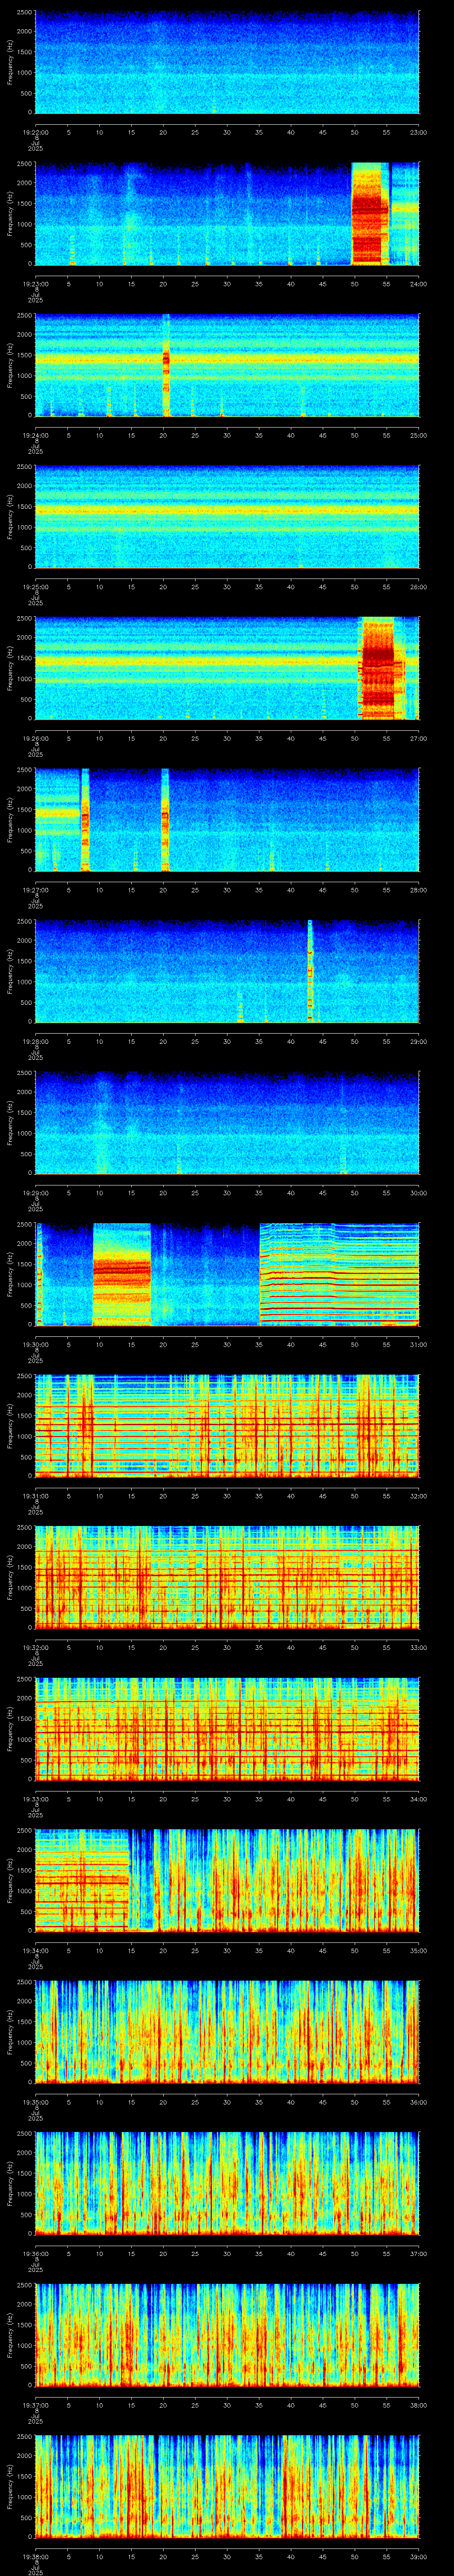Click the harmonic line region after 35 seconds in the 19:30:00 spectrogram
The image size is (454, 2576).
pos(339,1274)
